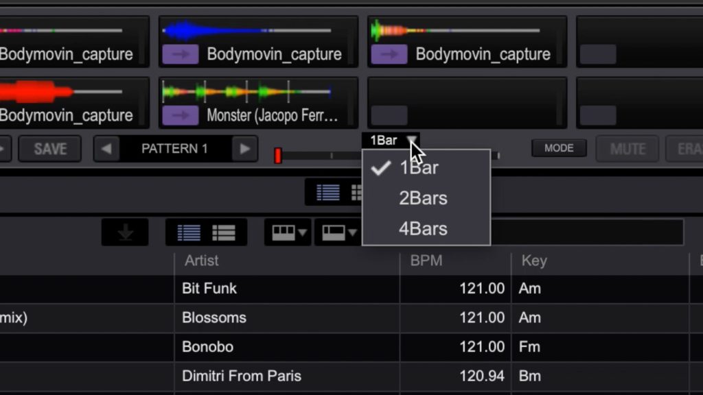This screenshot has height=395, width=703.
Task: Open the 1Bar length dropdown
Action: [x=390, y=140]
